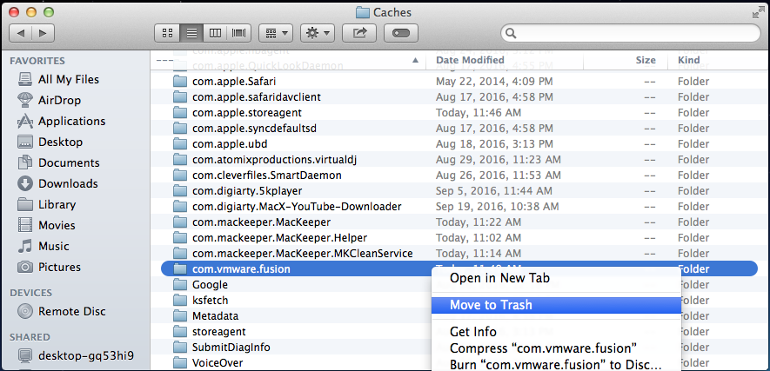Screen dimensions: 770x371
Task: Click the com.apple.ubd folder icon
Action: click(x=180, y=144)
